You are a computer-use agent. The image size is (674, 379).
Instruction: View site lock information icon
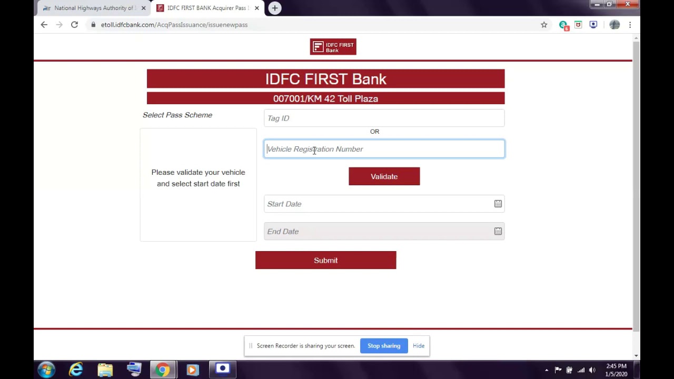pos(93,25)
